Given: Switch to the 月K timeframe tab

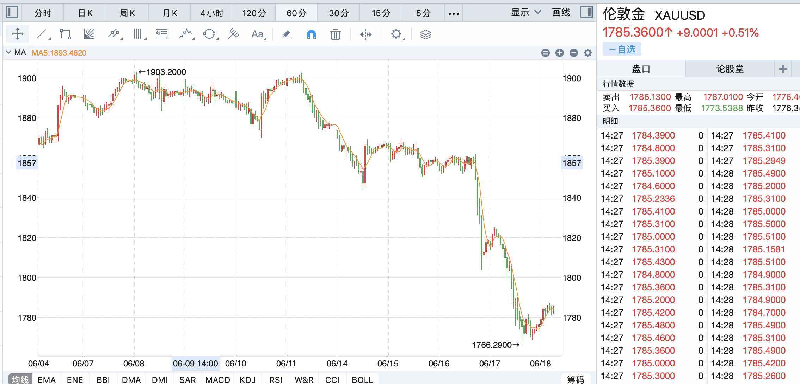Looking at the screenshot, I should click(x=170, y=13).
